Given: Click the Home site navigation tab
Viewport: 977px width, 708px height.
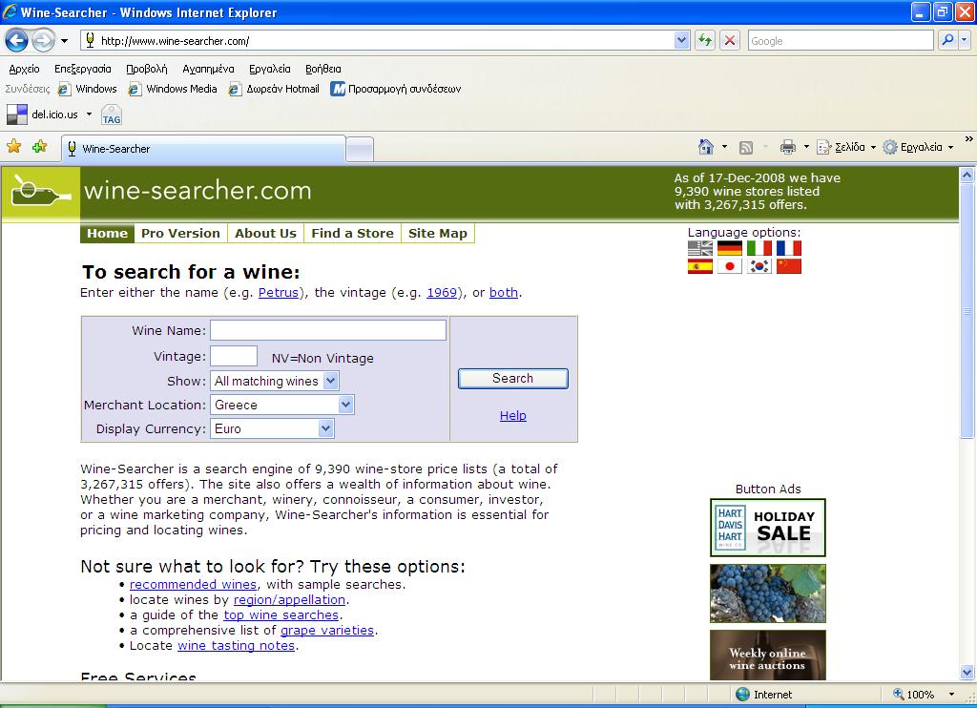Looking at the screenshot, I should click(107, 234).
